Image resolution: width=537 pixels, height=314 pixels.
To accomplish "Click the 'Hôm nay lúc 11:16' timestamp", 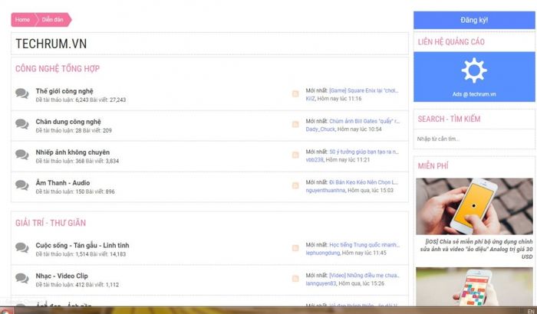I will [339, 99].
